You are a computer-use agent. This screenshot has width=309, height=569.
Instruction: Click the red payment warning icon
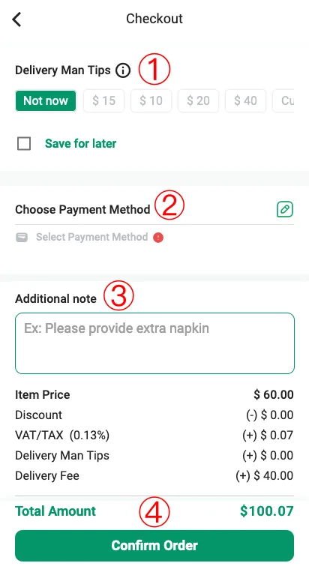pos(158,238)
